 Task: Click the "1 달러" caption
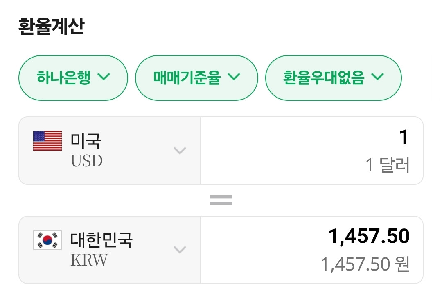coord(387,166)
